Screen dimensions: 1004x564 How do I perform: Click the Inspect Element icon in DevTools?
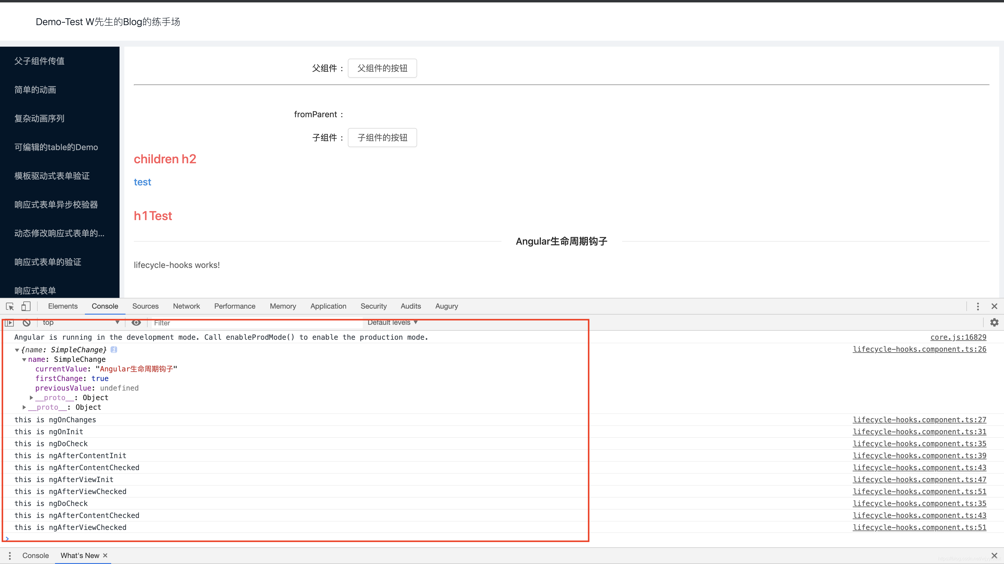tap(10, 306)
